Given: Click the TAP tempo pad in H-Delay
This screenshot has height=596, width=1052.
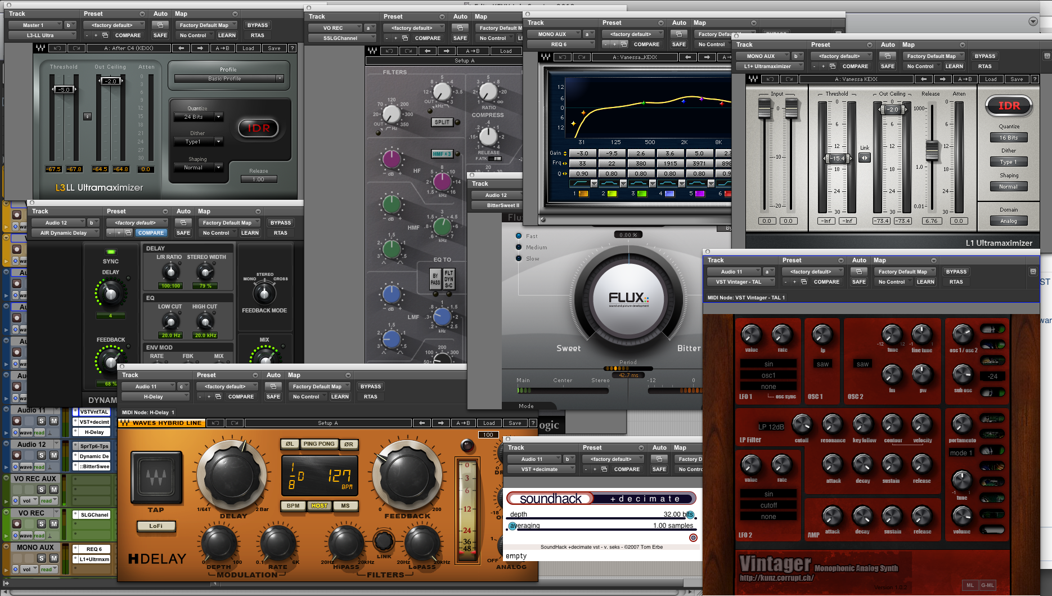Looking at the screenshot, I should pyautogui.click(x=156, y=477).
